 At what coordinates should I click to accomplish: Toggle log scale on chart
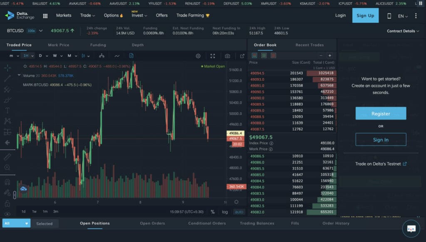(225, 212)
